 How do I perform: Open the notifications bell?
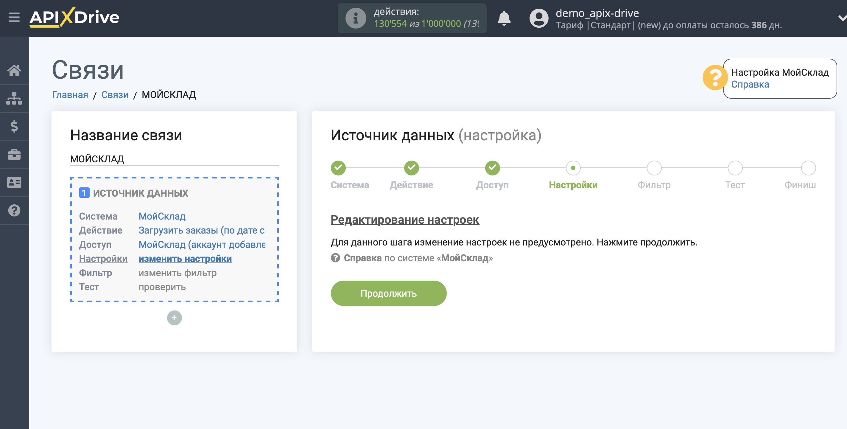[x=504, y=18]
